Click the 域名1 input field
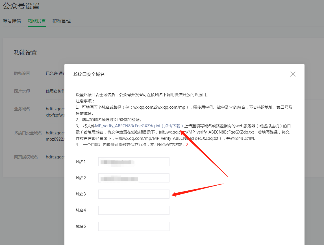 [x=134, y=162]
